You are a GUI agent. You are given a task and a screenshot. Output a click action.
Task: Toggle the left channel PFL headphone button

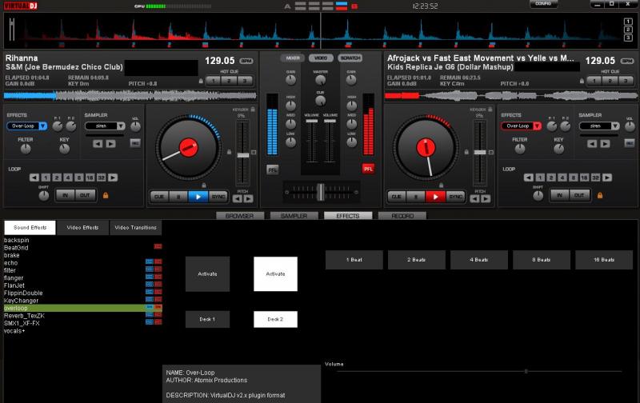(273, 169)
